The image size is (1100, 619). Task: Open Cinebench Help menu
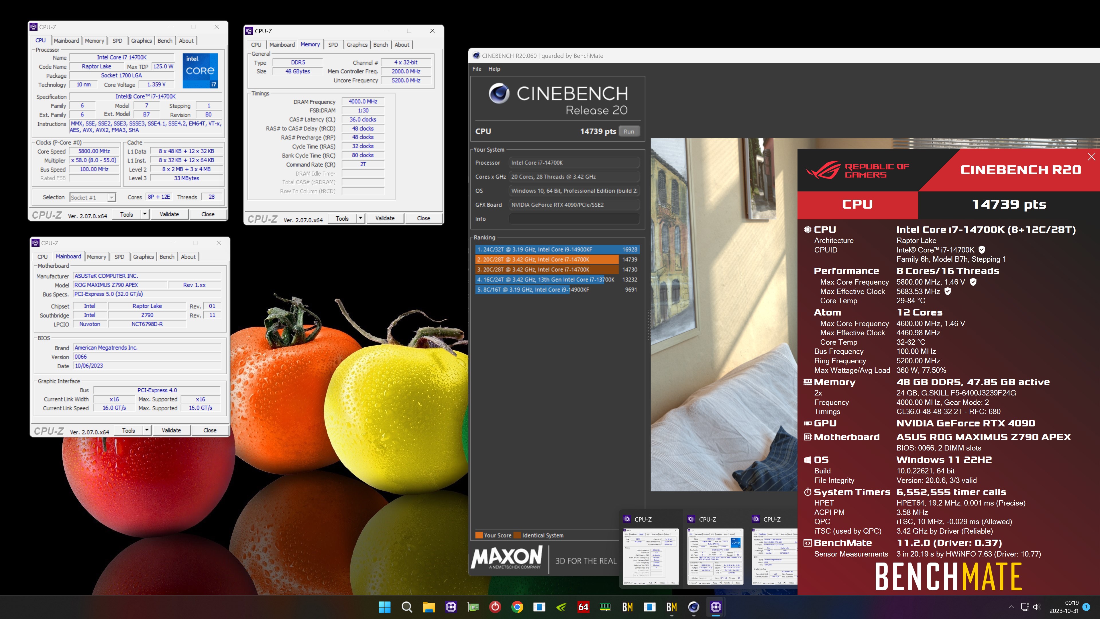pyautogui.click(x=494, y=69)
